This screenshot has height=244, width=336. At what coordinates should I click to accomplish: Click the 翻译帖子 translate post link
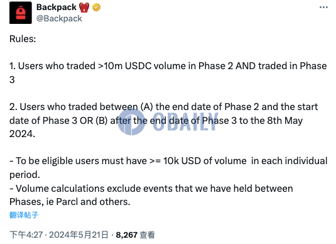24,215
